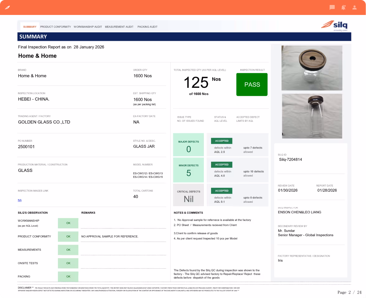Screen dimensions: 366x298
Task: Open the NA inspection images link
Action: [20, 200]
